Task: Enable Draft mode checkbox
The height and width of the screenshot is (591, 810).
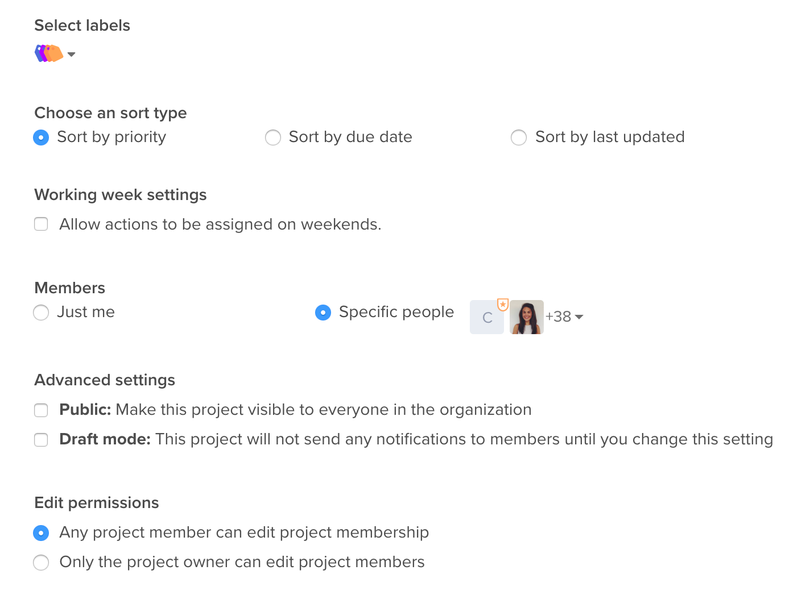Action: tap(41, 440)
